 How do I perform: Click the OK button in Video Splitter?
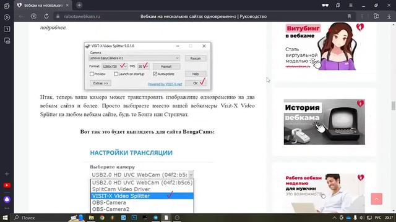point(196,83)
